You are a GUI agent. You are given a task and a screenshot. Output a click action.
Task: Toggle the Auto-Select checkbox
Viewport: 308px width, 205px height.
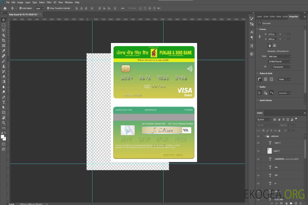click(x=21, y=8)
